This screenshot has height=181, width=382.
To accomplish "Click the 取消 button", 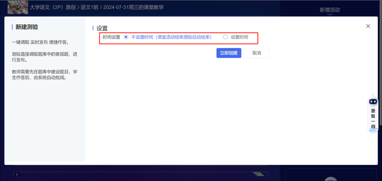I will 257,53.
